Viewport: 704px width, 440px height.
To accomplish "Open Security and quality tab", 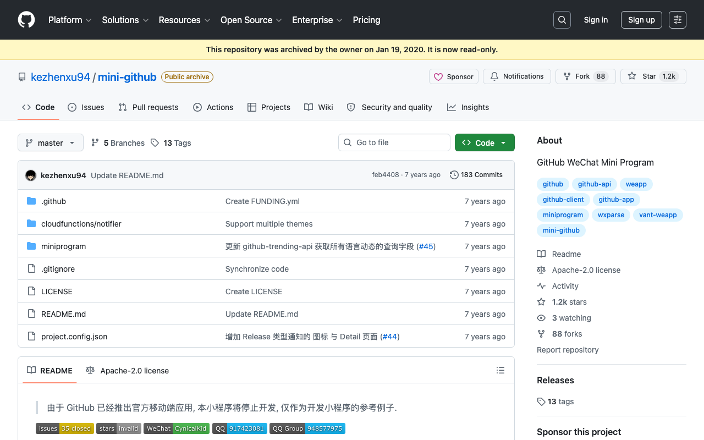I will 389,107.
